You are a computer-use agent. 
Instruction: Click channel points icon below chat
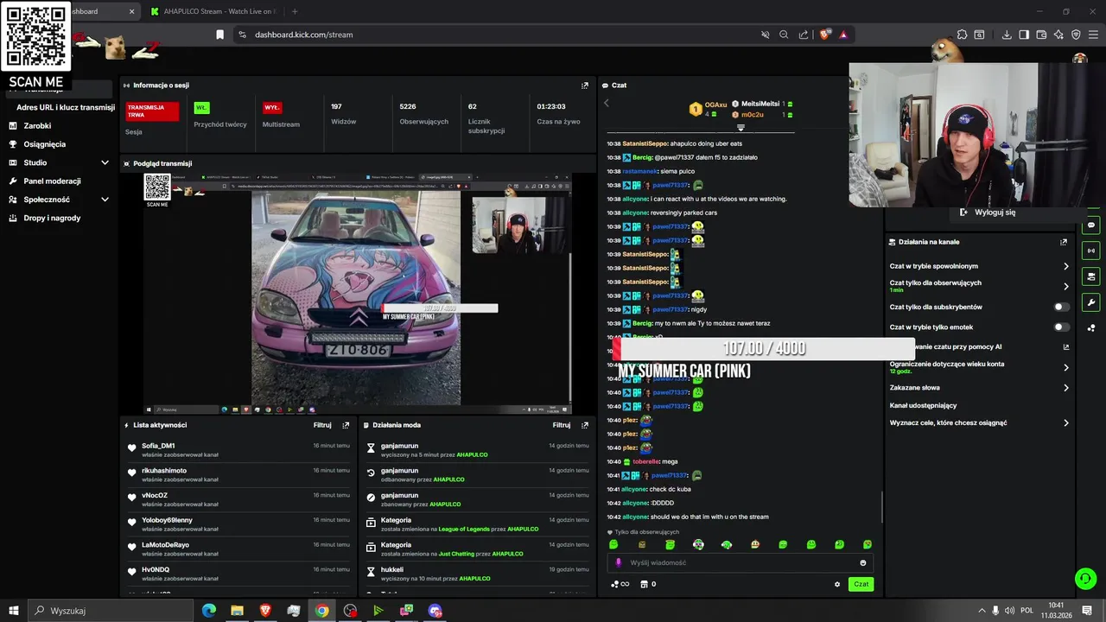620,584
